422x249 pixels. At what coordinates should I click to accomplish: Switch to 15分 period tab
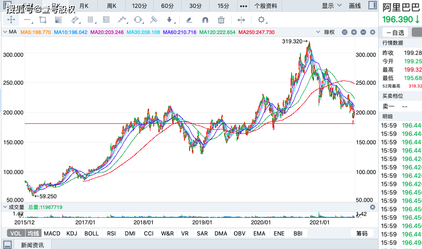pyautogui.click(x=224, y=6)
